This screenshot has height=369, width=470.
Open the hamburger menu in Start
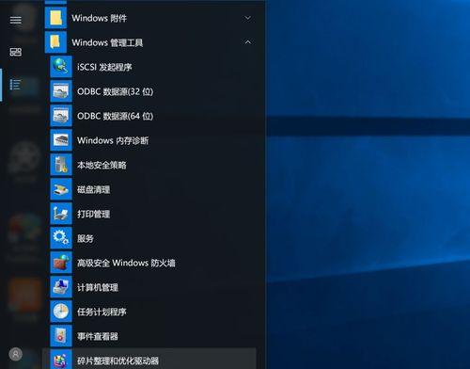point(16,20)
